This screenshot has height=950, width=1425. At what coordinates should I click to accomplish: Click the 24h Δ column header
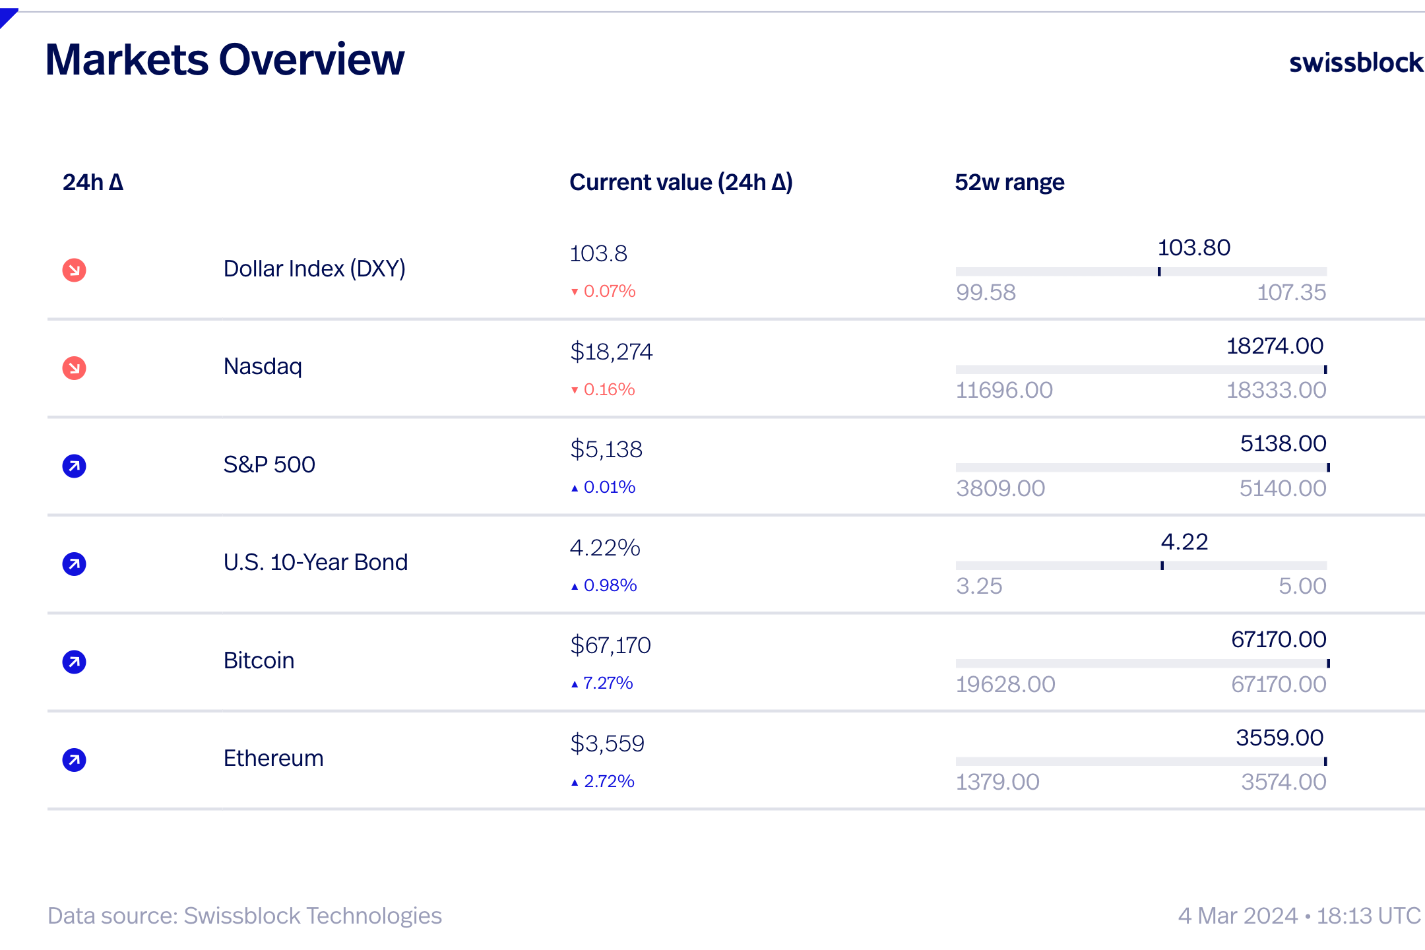click(x=93, y=182)
